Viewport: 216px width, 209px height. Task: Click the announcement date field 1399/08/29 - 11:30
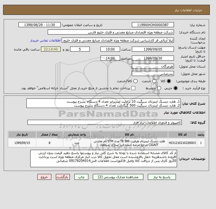tap(40, 25)
